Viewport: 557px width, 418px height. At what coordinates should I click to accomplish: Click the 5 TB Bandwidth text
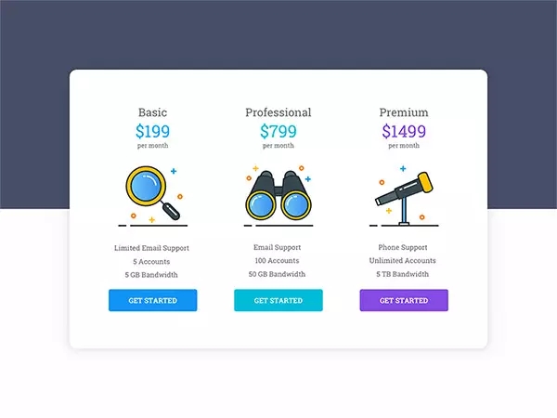404,275
